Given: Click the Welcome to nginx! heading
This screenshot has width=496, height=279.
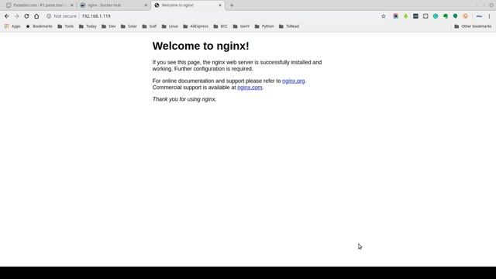Looking at the screenshot, I should (201, 46).
